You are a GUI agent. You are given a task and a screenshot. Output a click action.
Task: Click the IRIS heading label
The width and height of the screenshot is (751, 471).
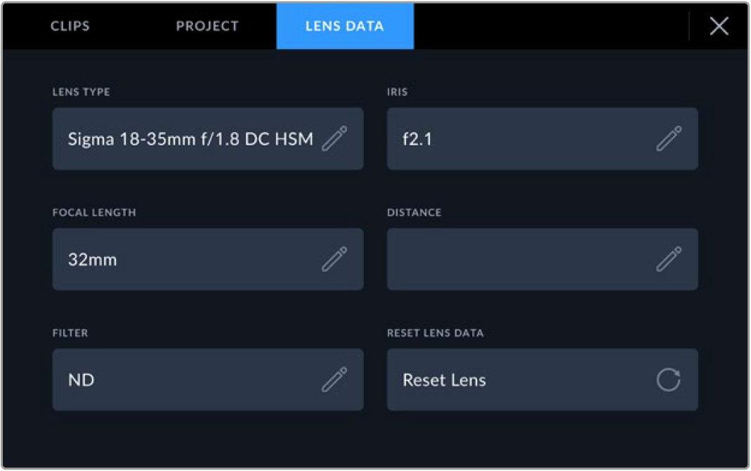tap(397, 92)
